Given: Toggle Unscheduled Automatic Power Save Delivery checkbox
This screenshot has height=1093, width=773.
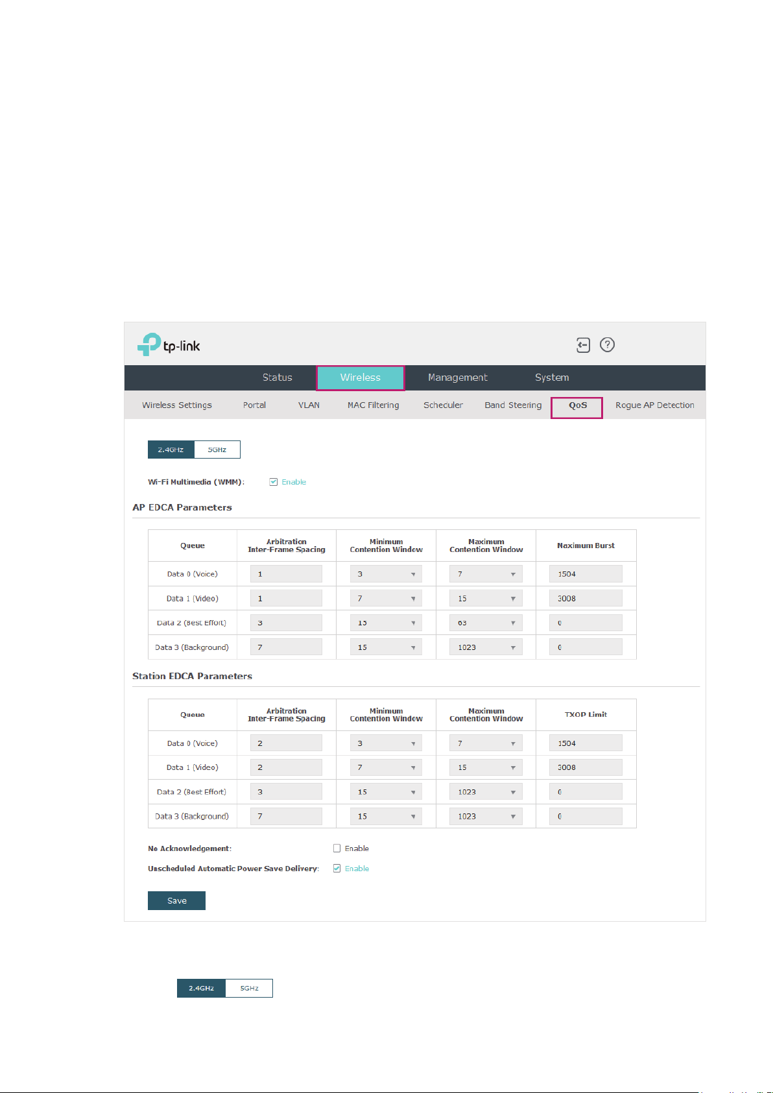Looking at the screenshot, I should coord(337,869).
